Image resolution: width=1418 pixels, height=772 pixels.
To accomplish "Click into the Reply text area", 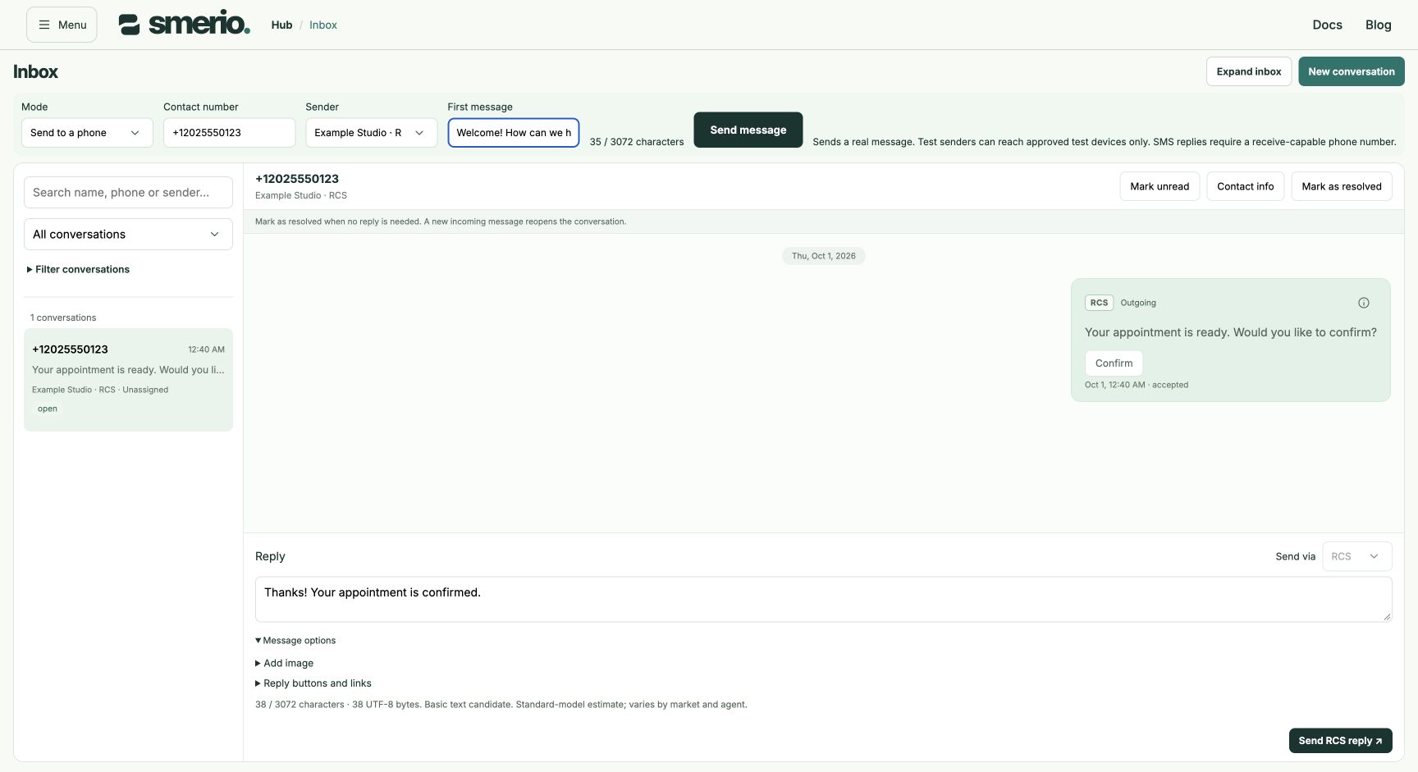I will point(823,599).
